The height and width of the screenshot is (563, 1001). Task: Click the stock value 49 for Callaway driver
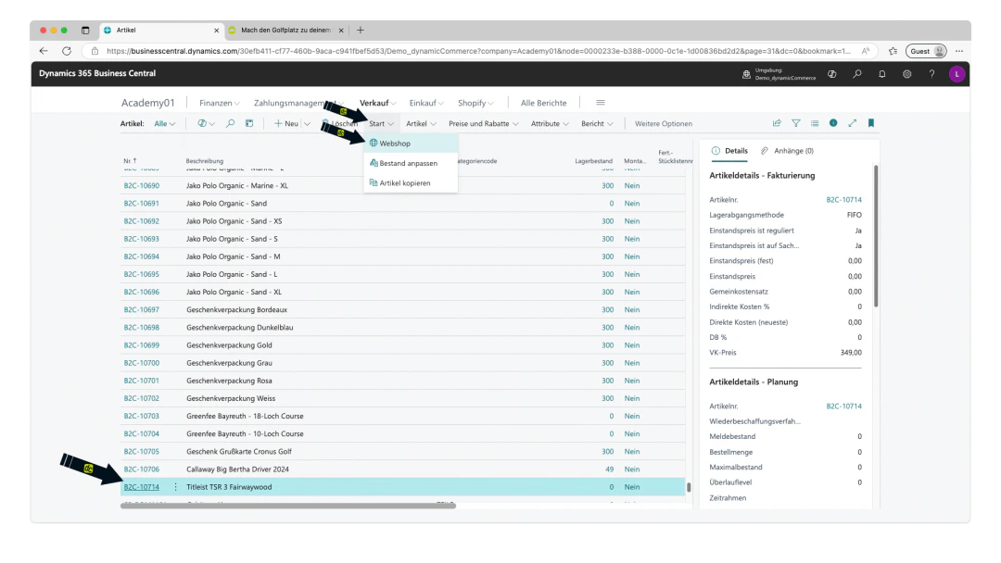609,469
